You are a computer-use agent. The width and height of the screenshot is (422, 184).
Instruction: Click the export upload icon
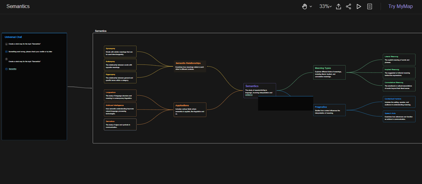(339, 6)
